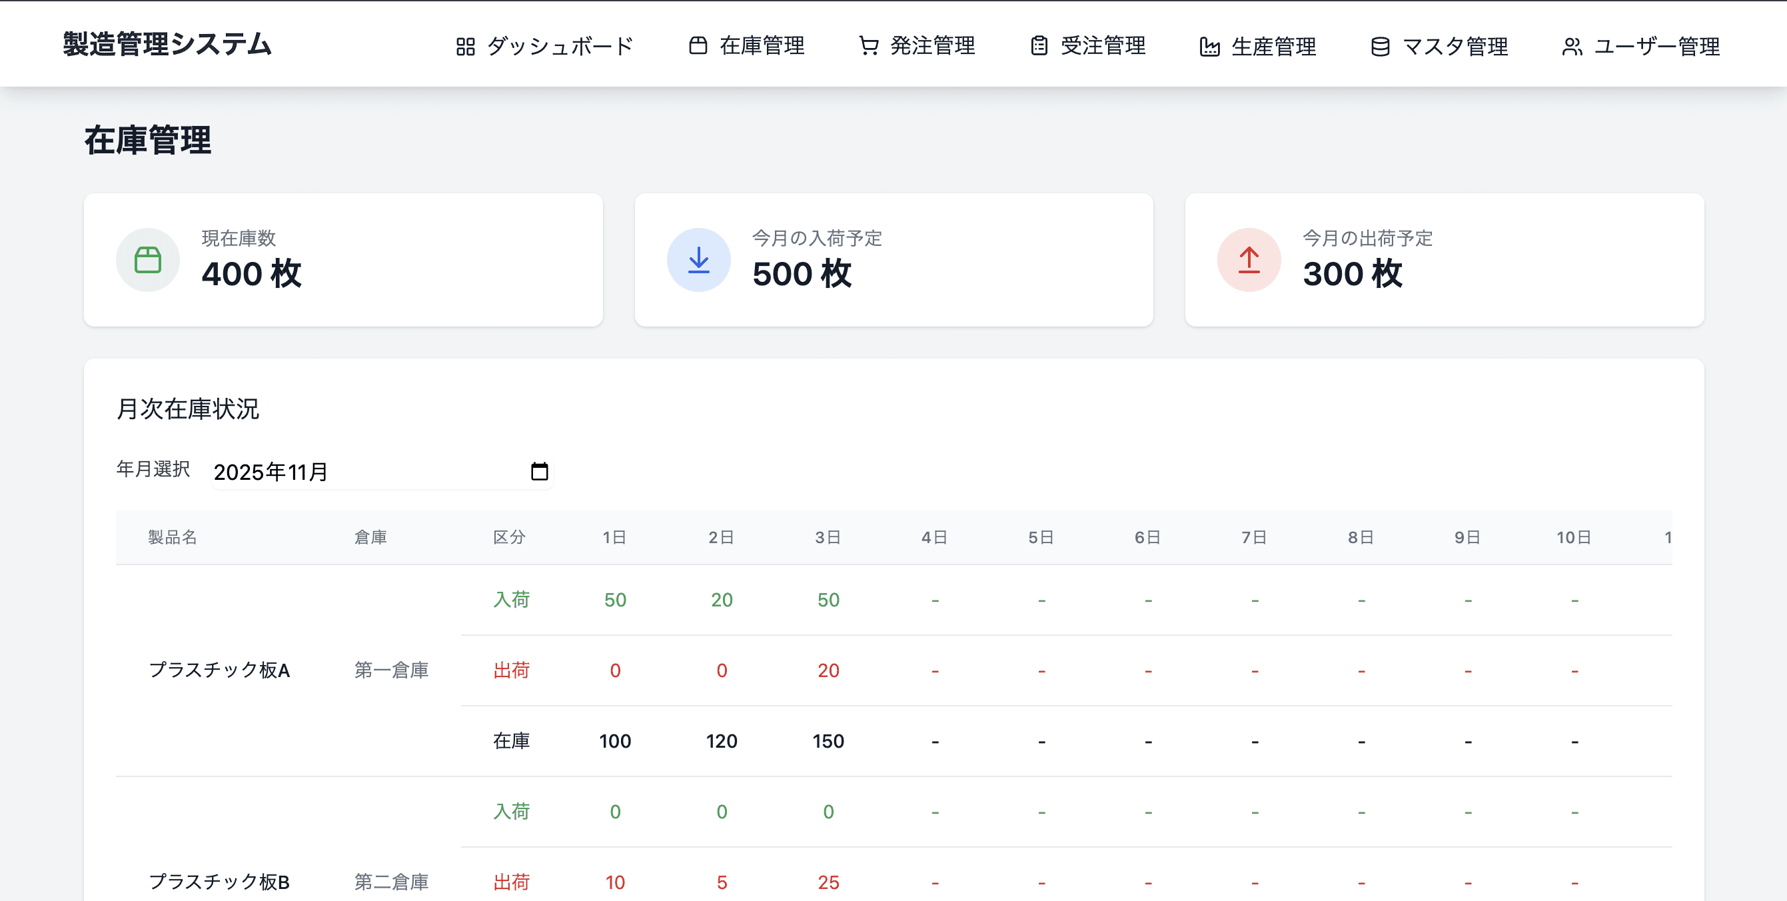Click the dashboard grid icon
1787x901 pixels.
(466, 47)
